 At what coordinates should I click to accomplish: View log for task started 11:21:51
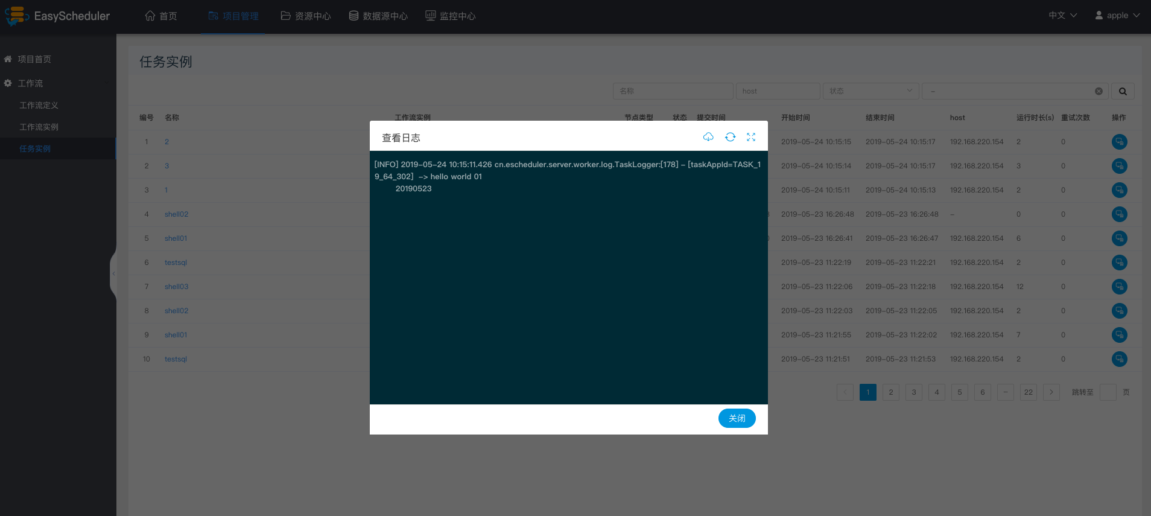tap(1119, 359)
